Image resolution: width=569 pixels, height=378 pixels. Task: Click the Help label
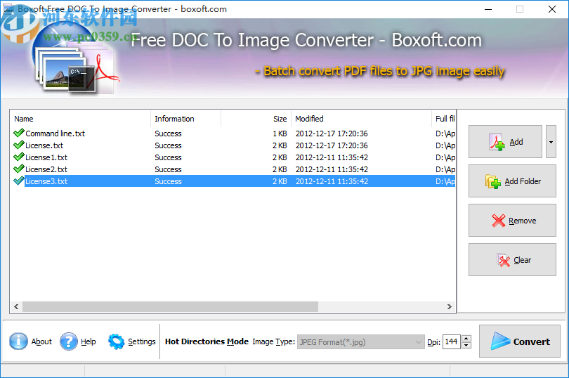tap(89, 341)
